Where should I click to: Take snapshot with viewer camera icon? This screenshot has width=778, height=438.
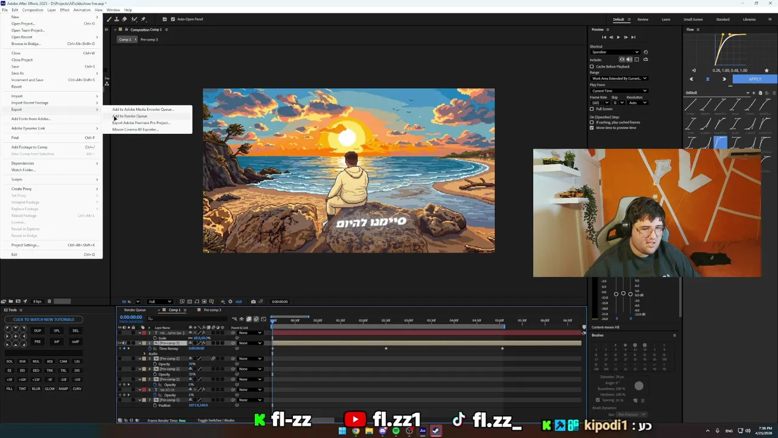(253, 301)
